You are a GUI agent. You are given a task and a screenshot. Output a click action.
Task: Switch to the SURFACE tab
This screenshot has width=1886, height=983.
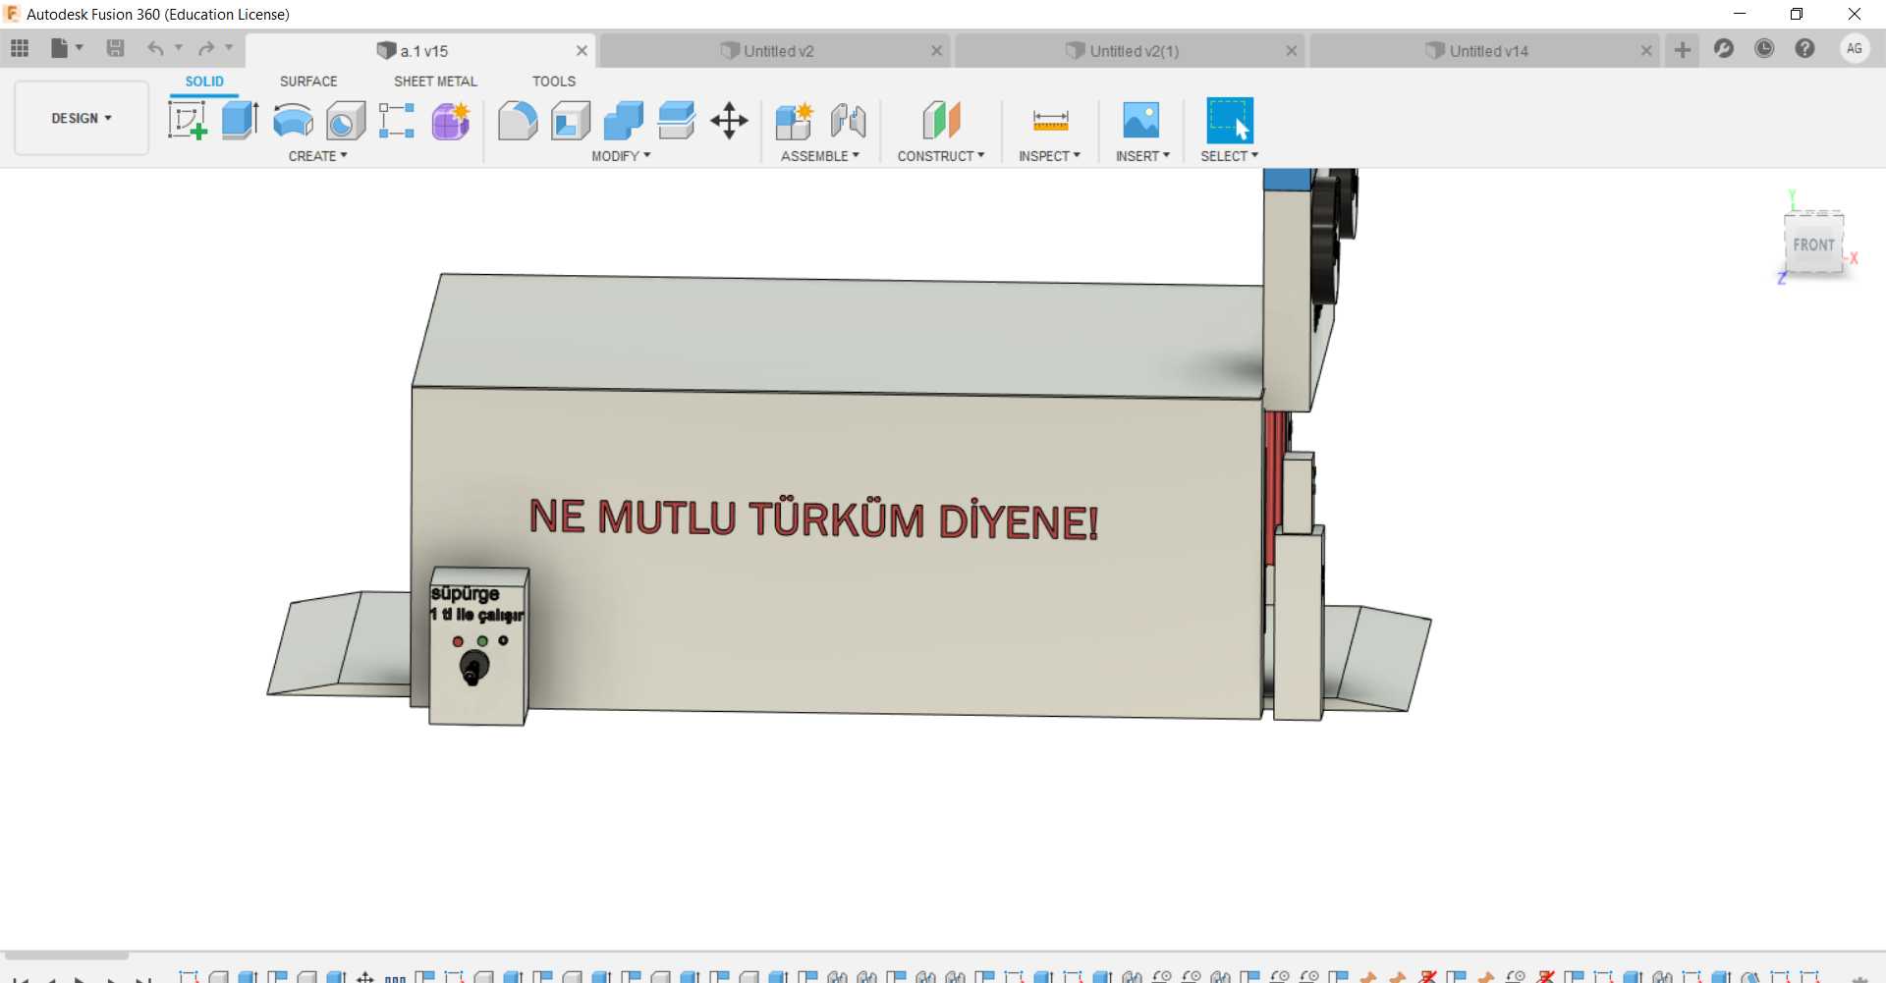(308, 82)
